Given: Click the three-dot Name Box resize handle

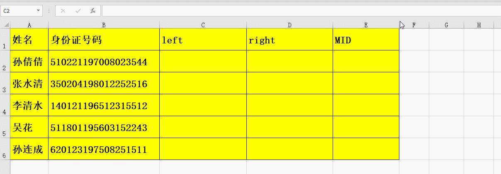Looking at the screenshot, I should [x=49, y=11].
